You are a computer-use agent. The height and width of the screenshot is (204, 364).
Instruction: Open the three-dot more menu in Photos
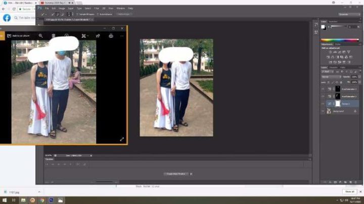[122, 36]
